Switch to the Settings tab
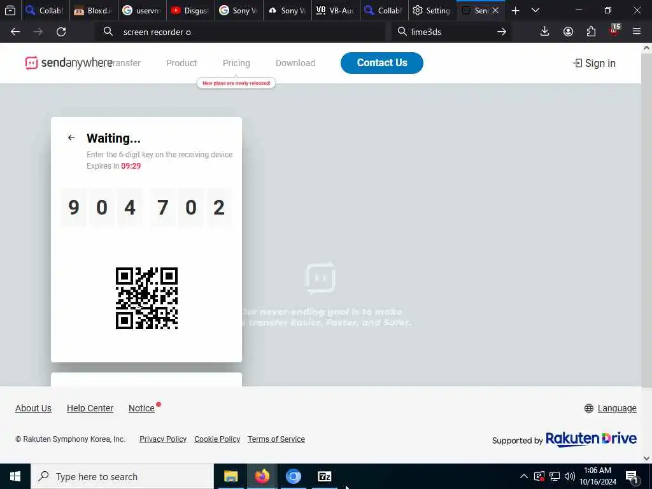652x489 pixels. click(x=432, y=11)
